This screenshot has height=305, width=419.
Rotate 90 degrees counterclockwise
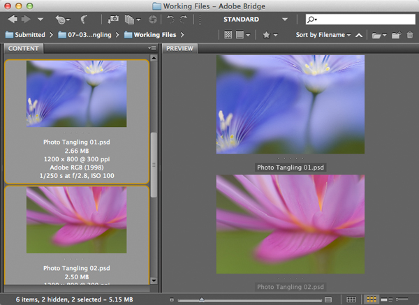[170, 20]
